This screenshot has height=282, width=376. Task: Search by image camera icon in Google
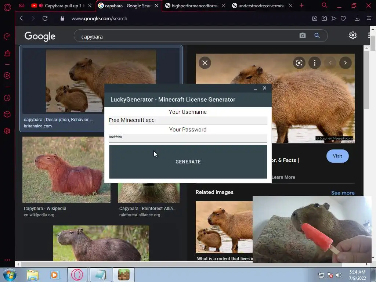[x=303, y=36]
